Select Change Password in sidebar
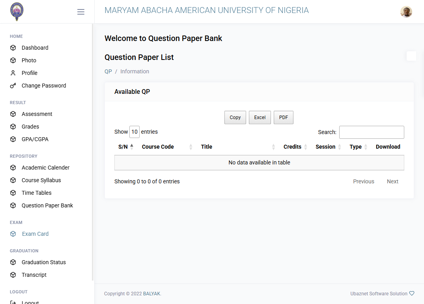 click(x=44, y=86)
